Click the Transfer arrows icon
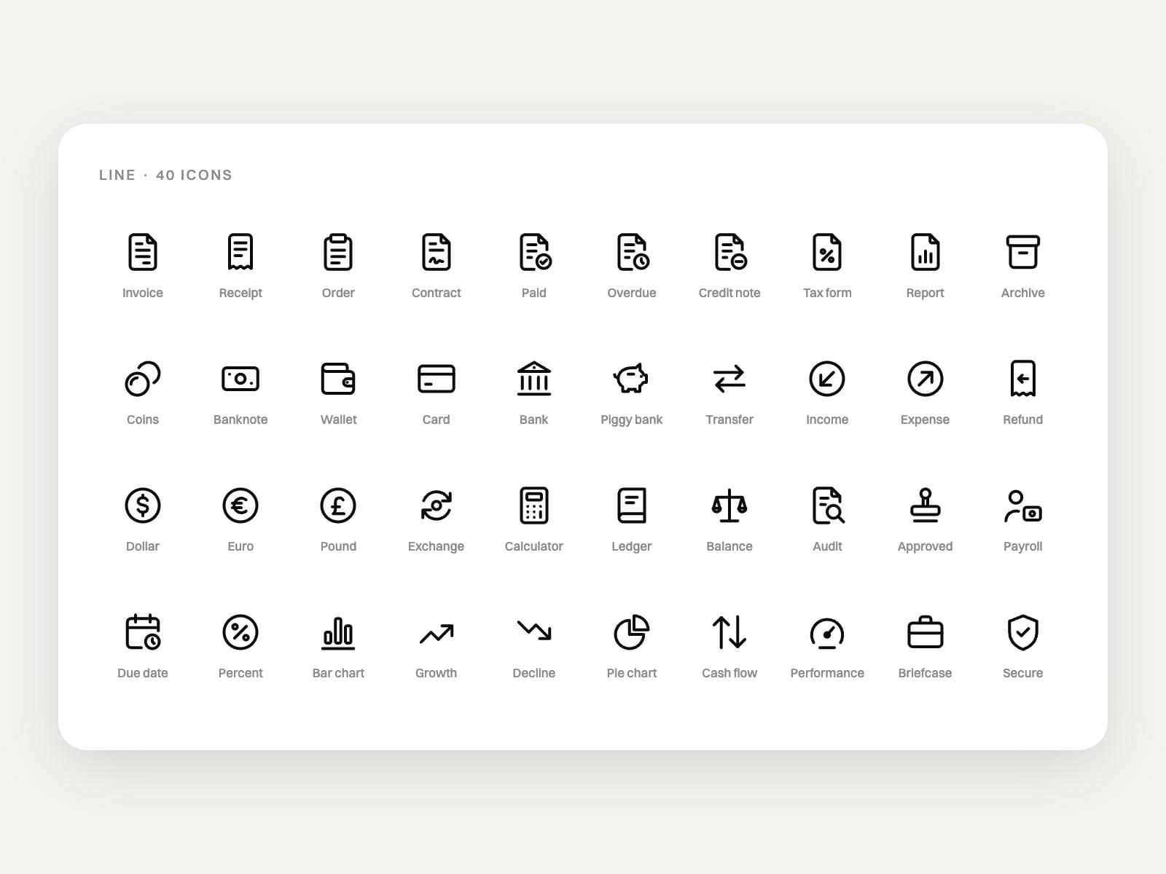 729,379
